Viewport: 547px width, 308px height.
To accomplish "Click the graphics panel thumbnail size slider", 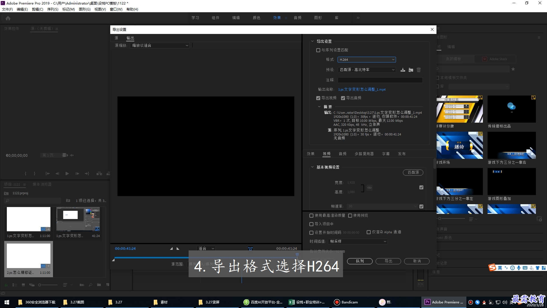I will click(451, 219).
